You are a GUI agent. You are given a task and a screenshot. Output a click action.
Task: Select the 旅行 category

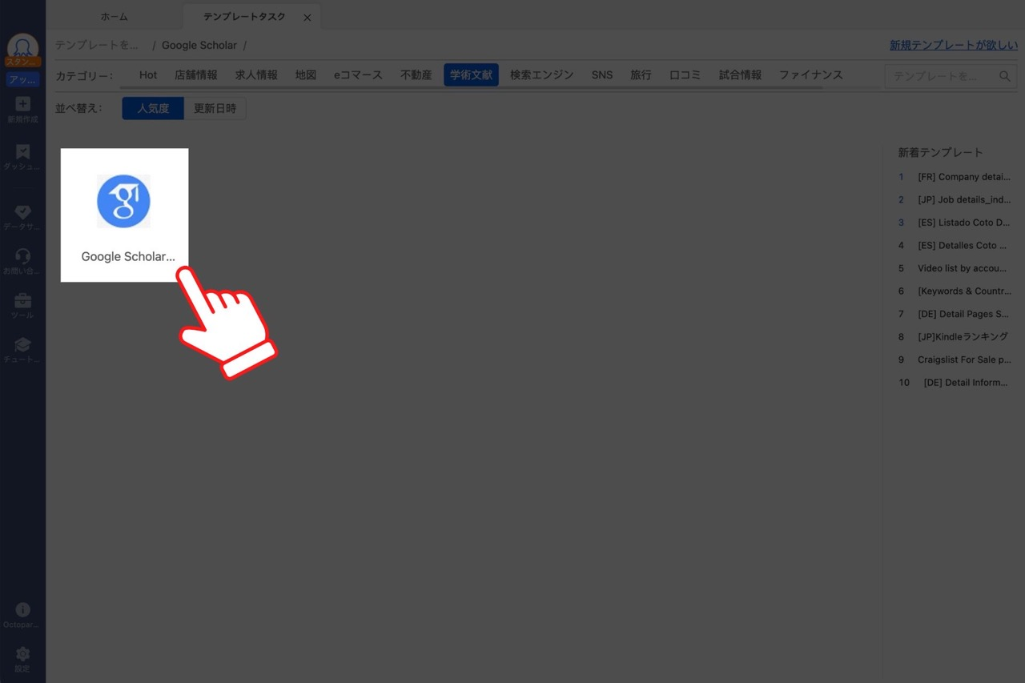click(641, 75)
